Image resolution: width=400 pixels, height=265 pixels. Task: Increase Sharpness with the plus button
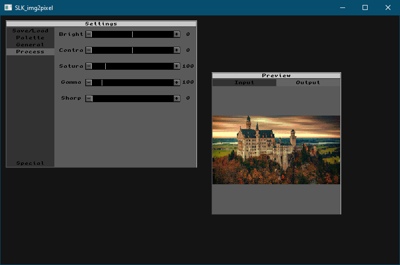pos(177,98)
